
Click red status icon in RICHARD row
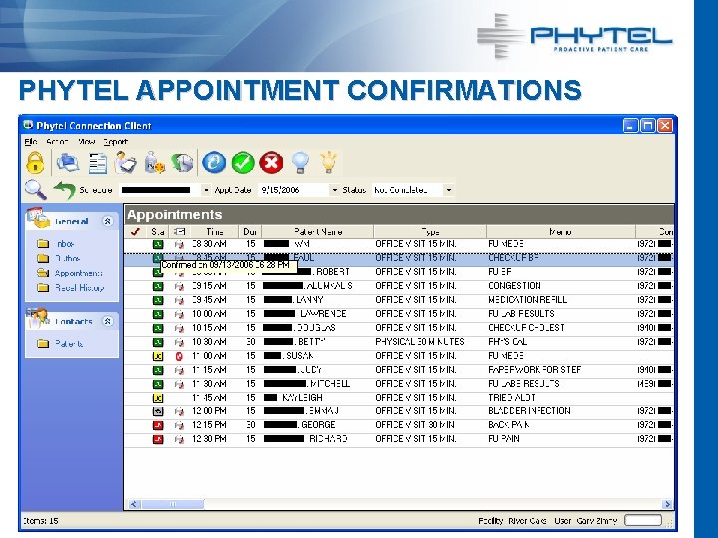158,439
